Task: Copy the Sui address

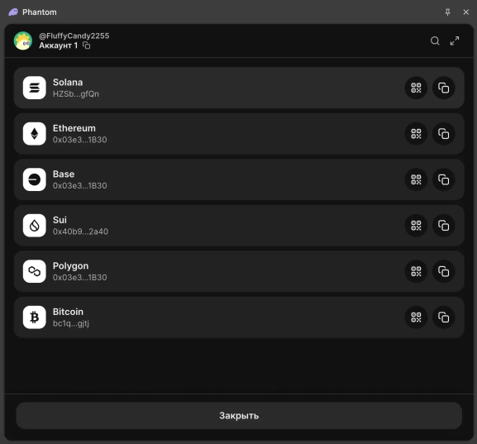Action: 444,226
